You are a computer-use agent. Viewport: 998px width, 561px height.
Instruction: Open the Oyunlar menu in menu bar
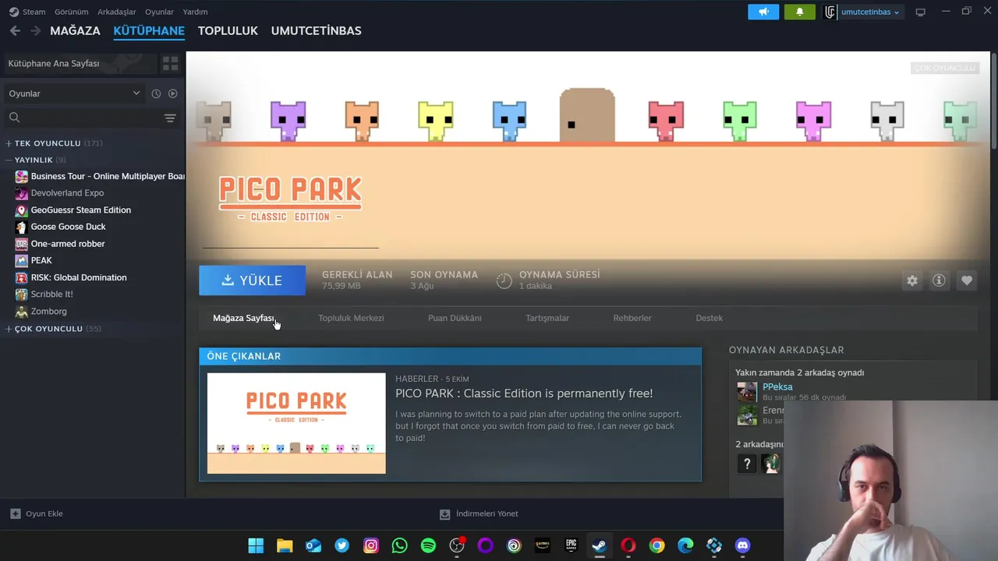159,12
